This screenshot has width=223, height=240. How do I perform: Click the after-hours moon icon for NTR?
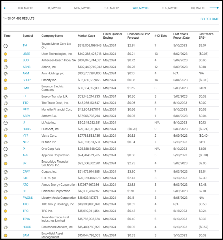[6, 142]
